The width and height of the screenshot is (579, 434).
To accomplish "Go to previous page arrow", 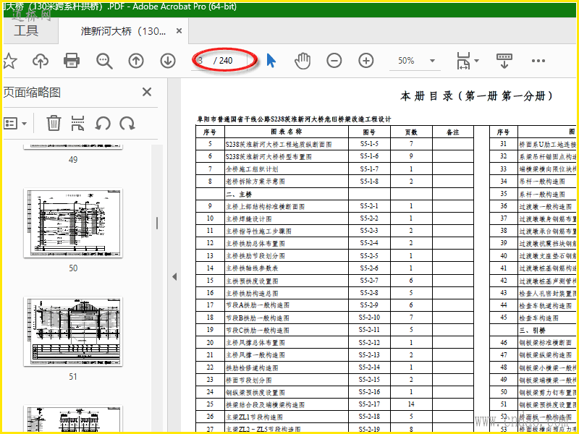I will click(136, 61).
